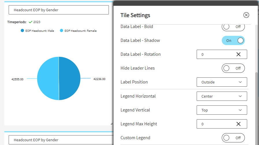The image size is (259, 145).
Task: Enable the Custom Legend toggle
Action: coord(233,138)
